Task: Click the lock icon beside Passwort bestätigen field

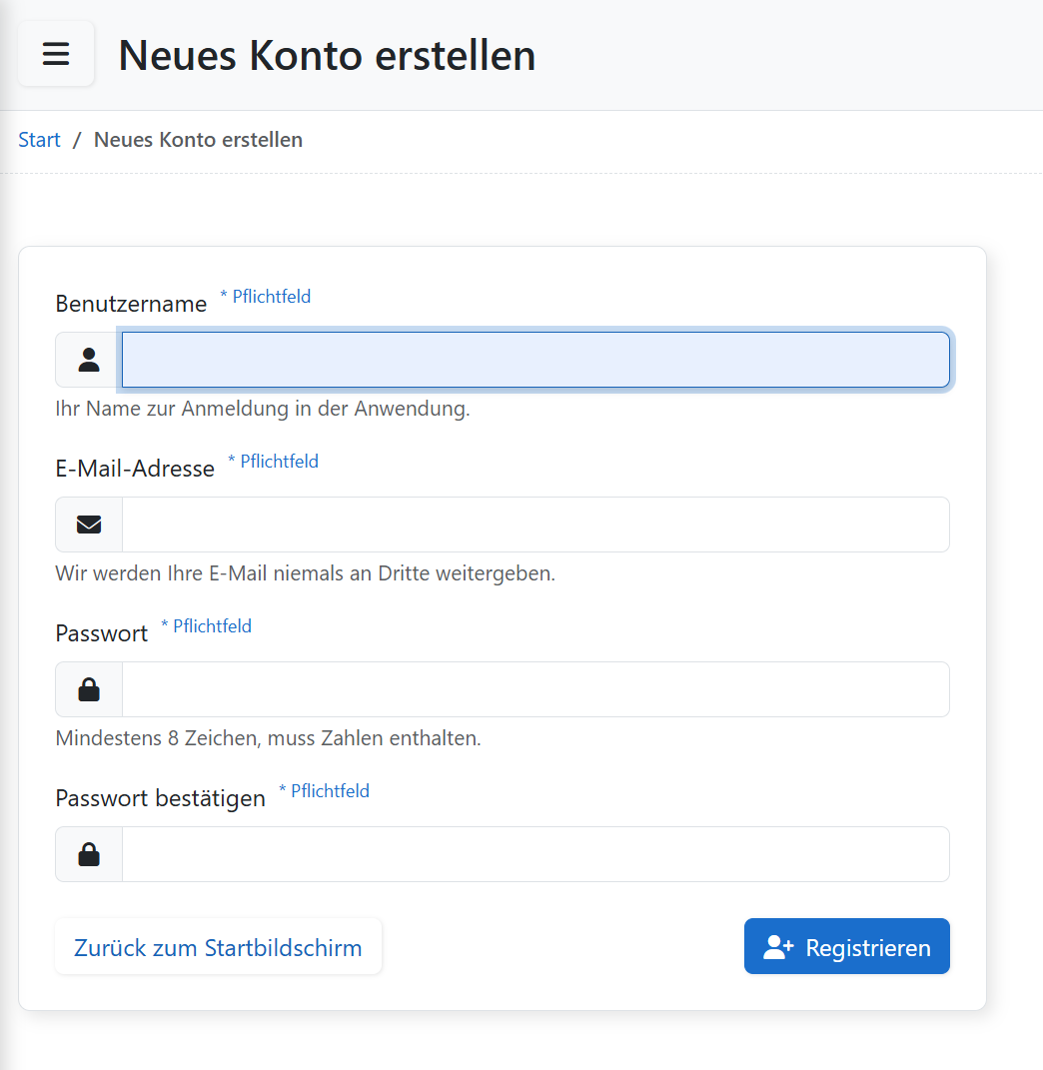Action: coord(88,853)
